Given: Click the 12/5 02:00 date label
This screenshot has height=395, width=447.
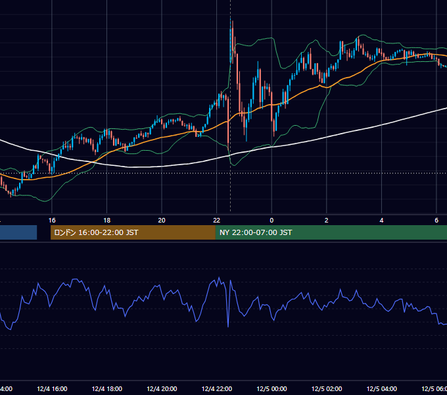Looking at the screenshot, I should (327, 389).
